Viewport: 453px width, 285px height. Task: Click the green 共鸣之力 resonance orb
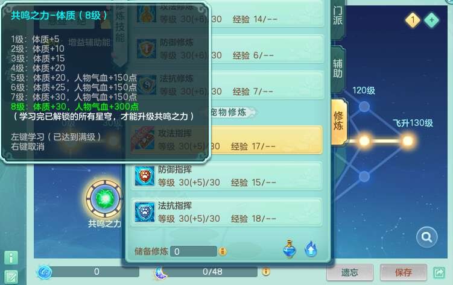(104, 198)
